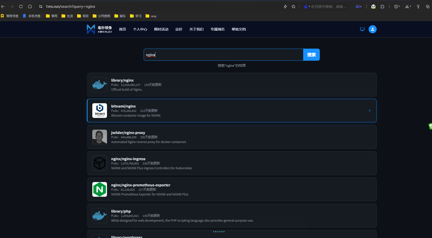432x238 pixels.
Task: Click the bitnami logo thumbnail
Action: (100, 111)
